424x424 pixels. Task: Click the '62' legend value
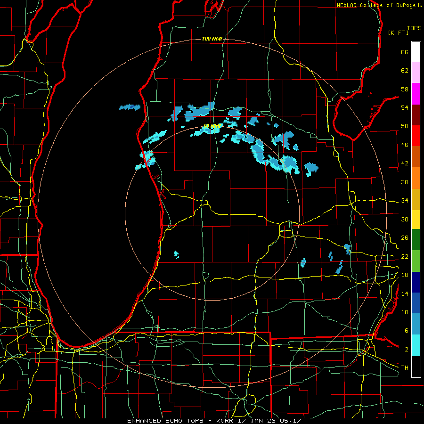coord(405,71)
